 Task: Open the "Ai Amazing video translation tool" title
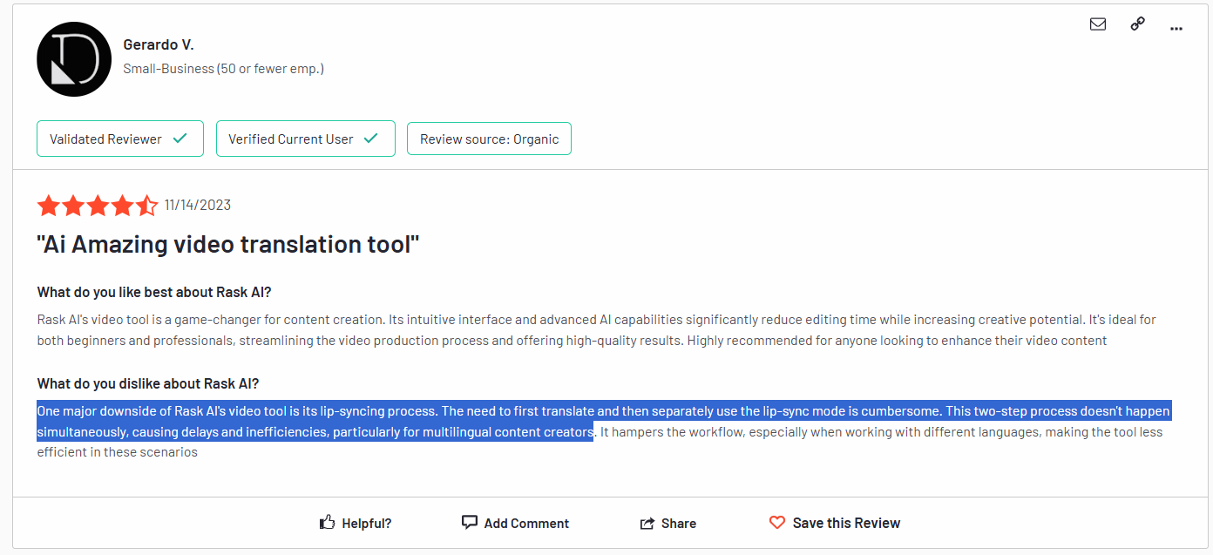[228, 245]
